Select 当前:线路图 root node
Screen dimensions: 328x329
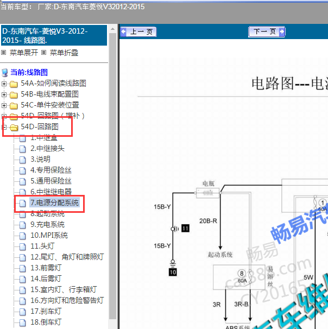click(29, 72)
